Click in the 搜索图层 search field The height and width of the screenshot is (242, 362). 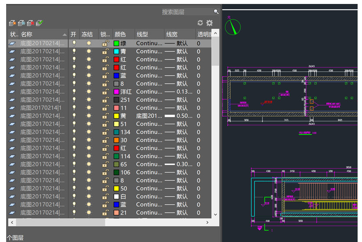pos(187,12)
